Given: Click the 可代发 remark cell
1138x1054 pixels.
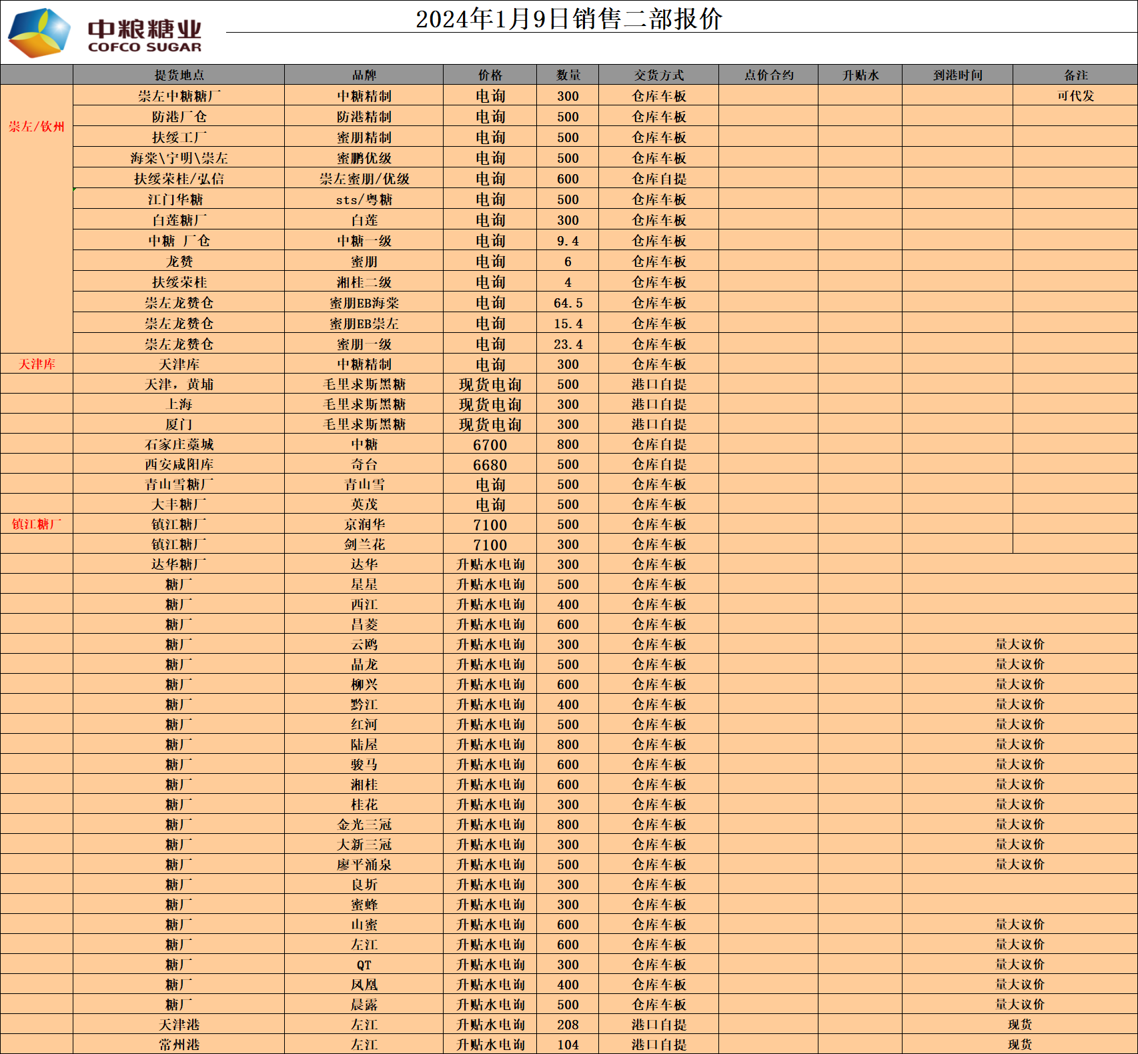Looking at the screenshot, I should pyautogui.click(x=1075, y=96).
